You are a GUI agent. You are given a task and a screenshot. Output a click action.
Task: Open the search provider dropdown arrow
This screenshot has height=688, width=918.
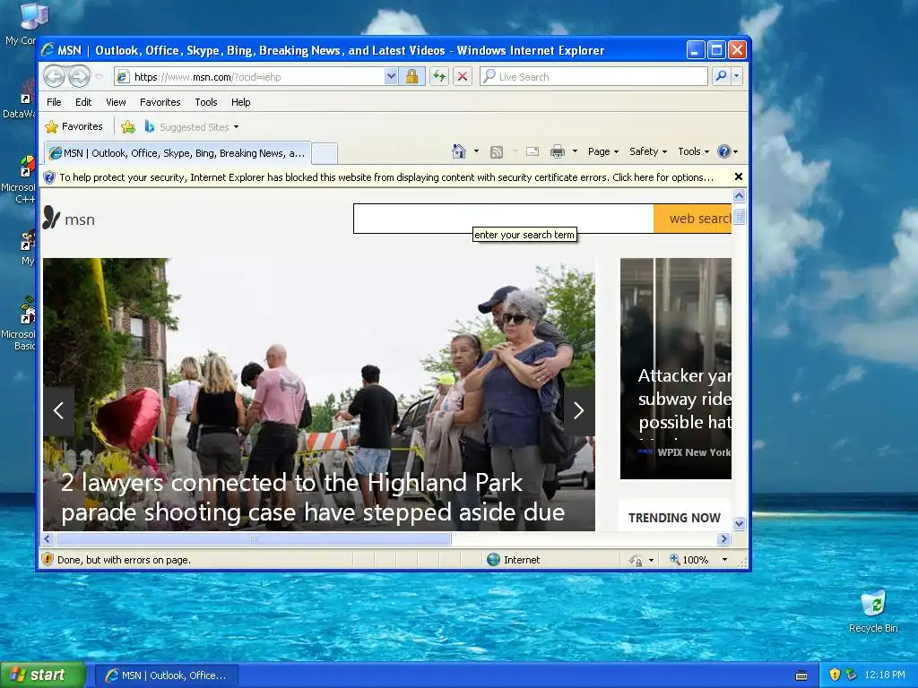coord(737,76)
